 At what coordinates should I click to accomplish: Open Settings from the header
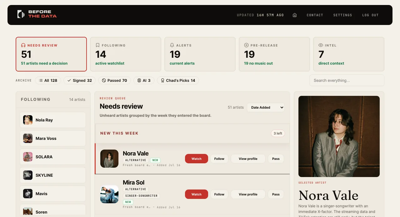[342, 15]
